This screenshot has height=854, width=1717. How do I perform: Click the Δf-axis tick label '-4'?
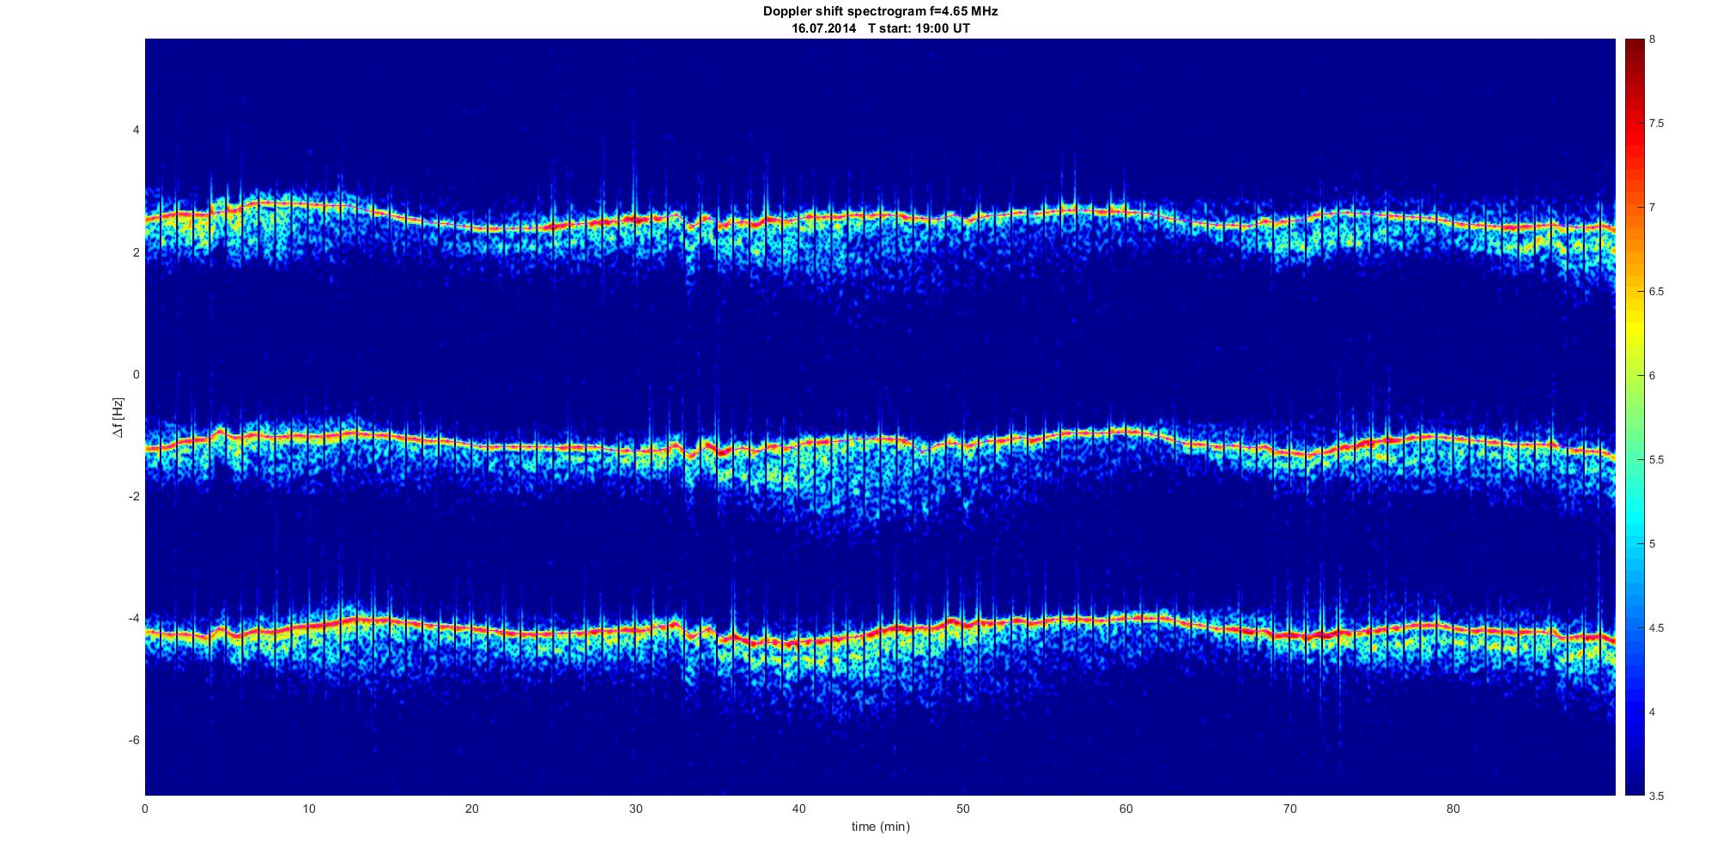click(134, 619)
